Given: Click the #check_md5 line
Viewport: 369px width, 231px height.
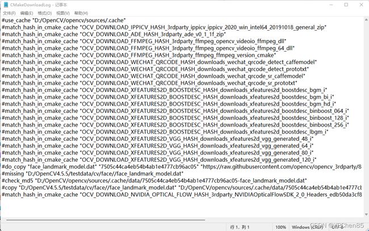Looking at the screenshot, I should pos(154,180).
